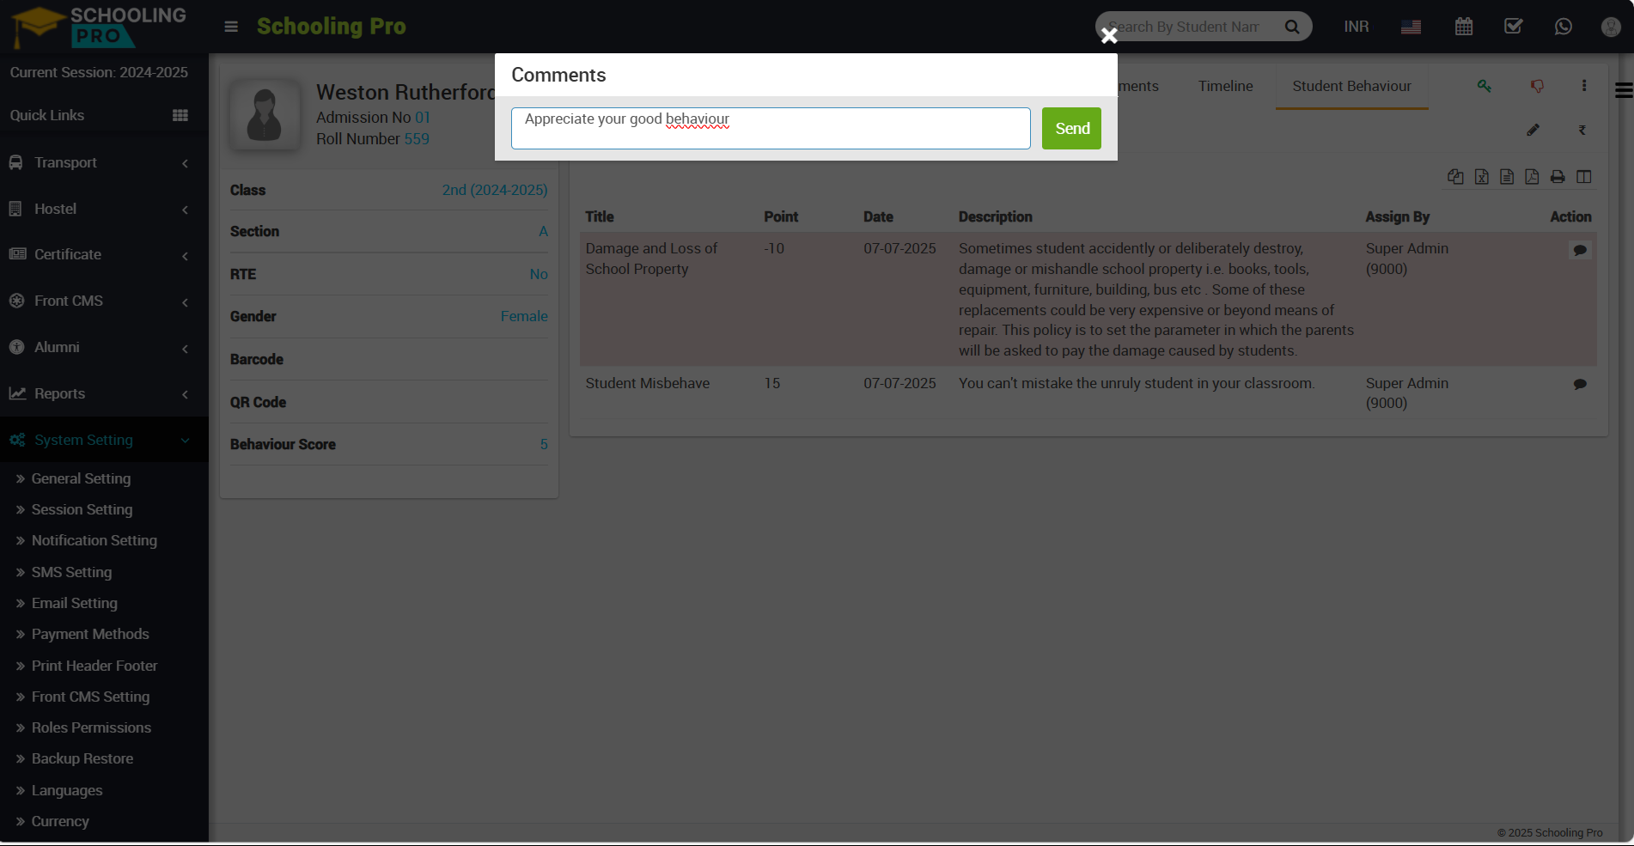
Task: Click the red thumbs-down disable icon
Action: point(1537,86)
